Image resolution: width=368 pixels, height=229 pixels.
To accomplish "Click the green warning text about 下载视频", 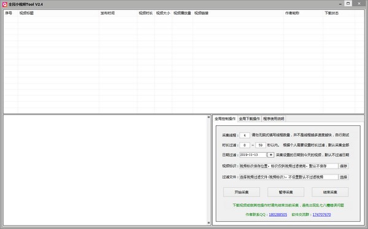I will (288, 205).
